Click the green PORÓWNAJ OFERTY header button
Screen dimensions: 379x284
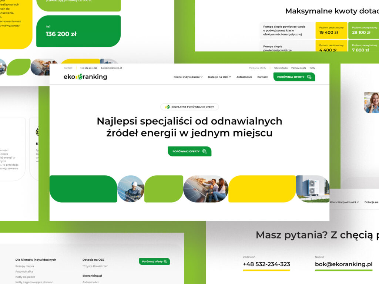pyautogui.click(x=294, y=77)
